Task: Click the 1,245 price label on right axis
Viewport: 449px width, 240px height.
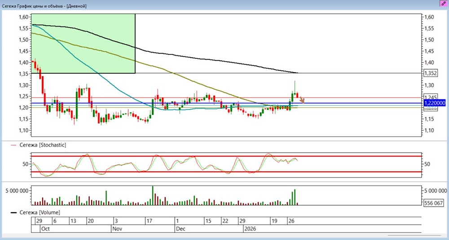Action: click(430, 98)
